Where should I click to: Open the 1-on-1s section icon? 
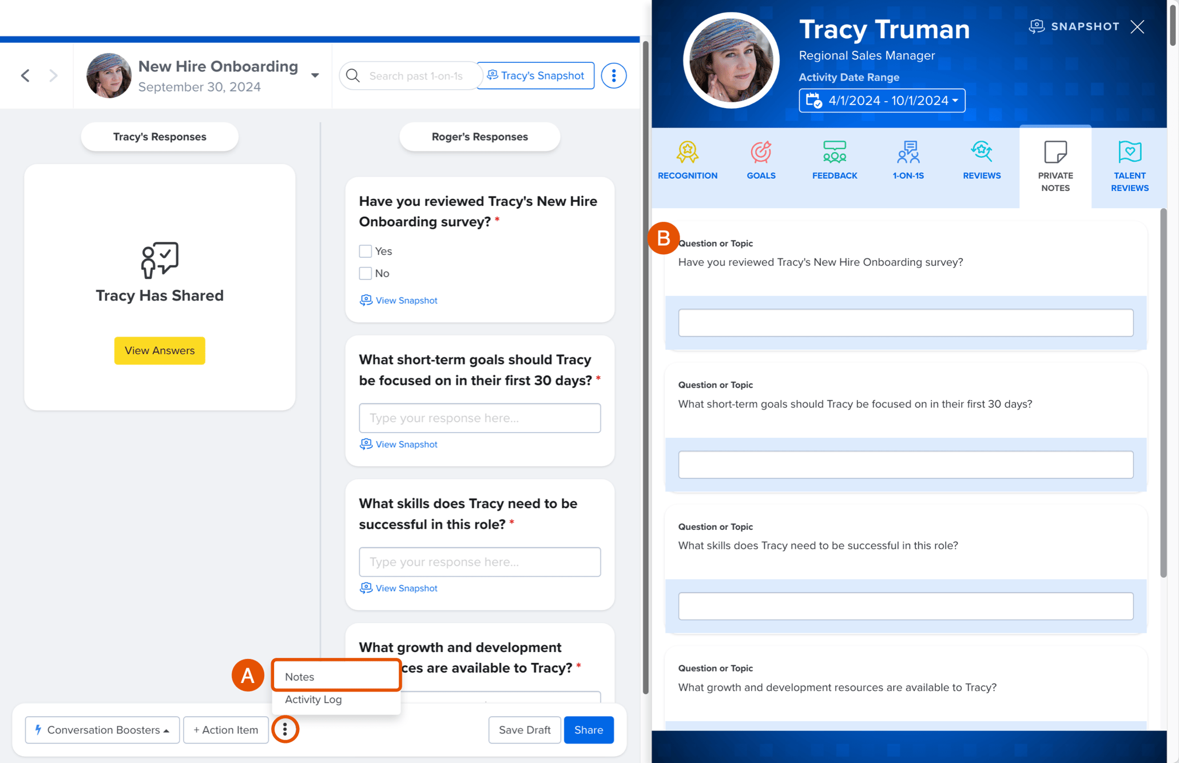[x=908, y=152]
